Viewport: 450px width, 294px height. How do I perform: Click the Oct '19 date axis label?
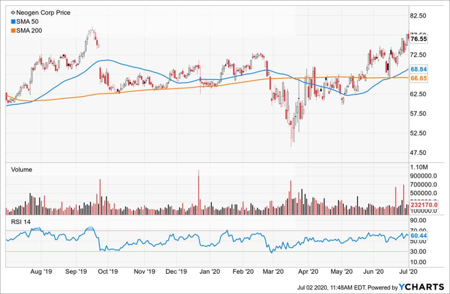coord(108,271)
